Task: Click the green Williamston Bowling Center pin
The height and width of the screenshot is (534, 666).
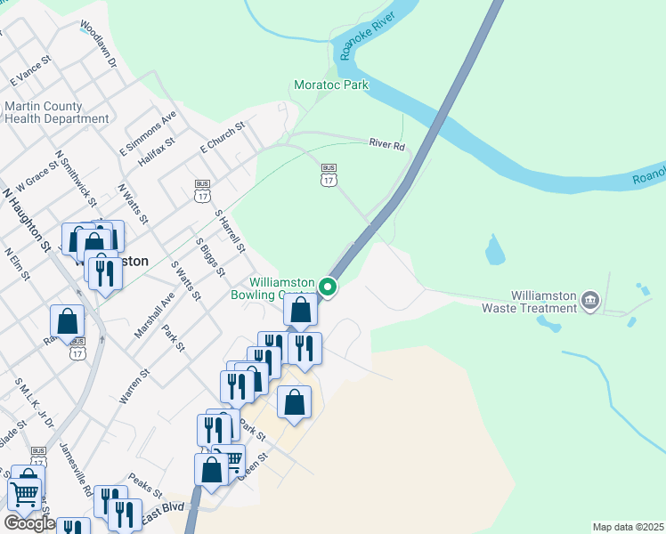Action: tap(328, 287)
